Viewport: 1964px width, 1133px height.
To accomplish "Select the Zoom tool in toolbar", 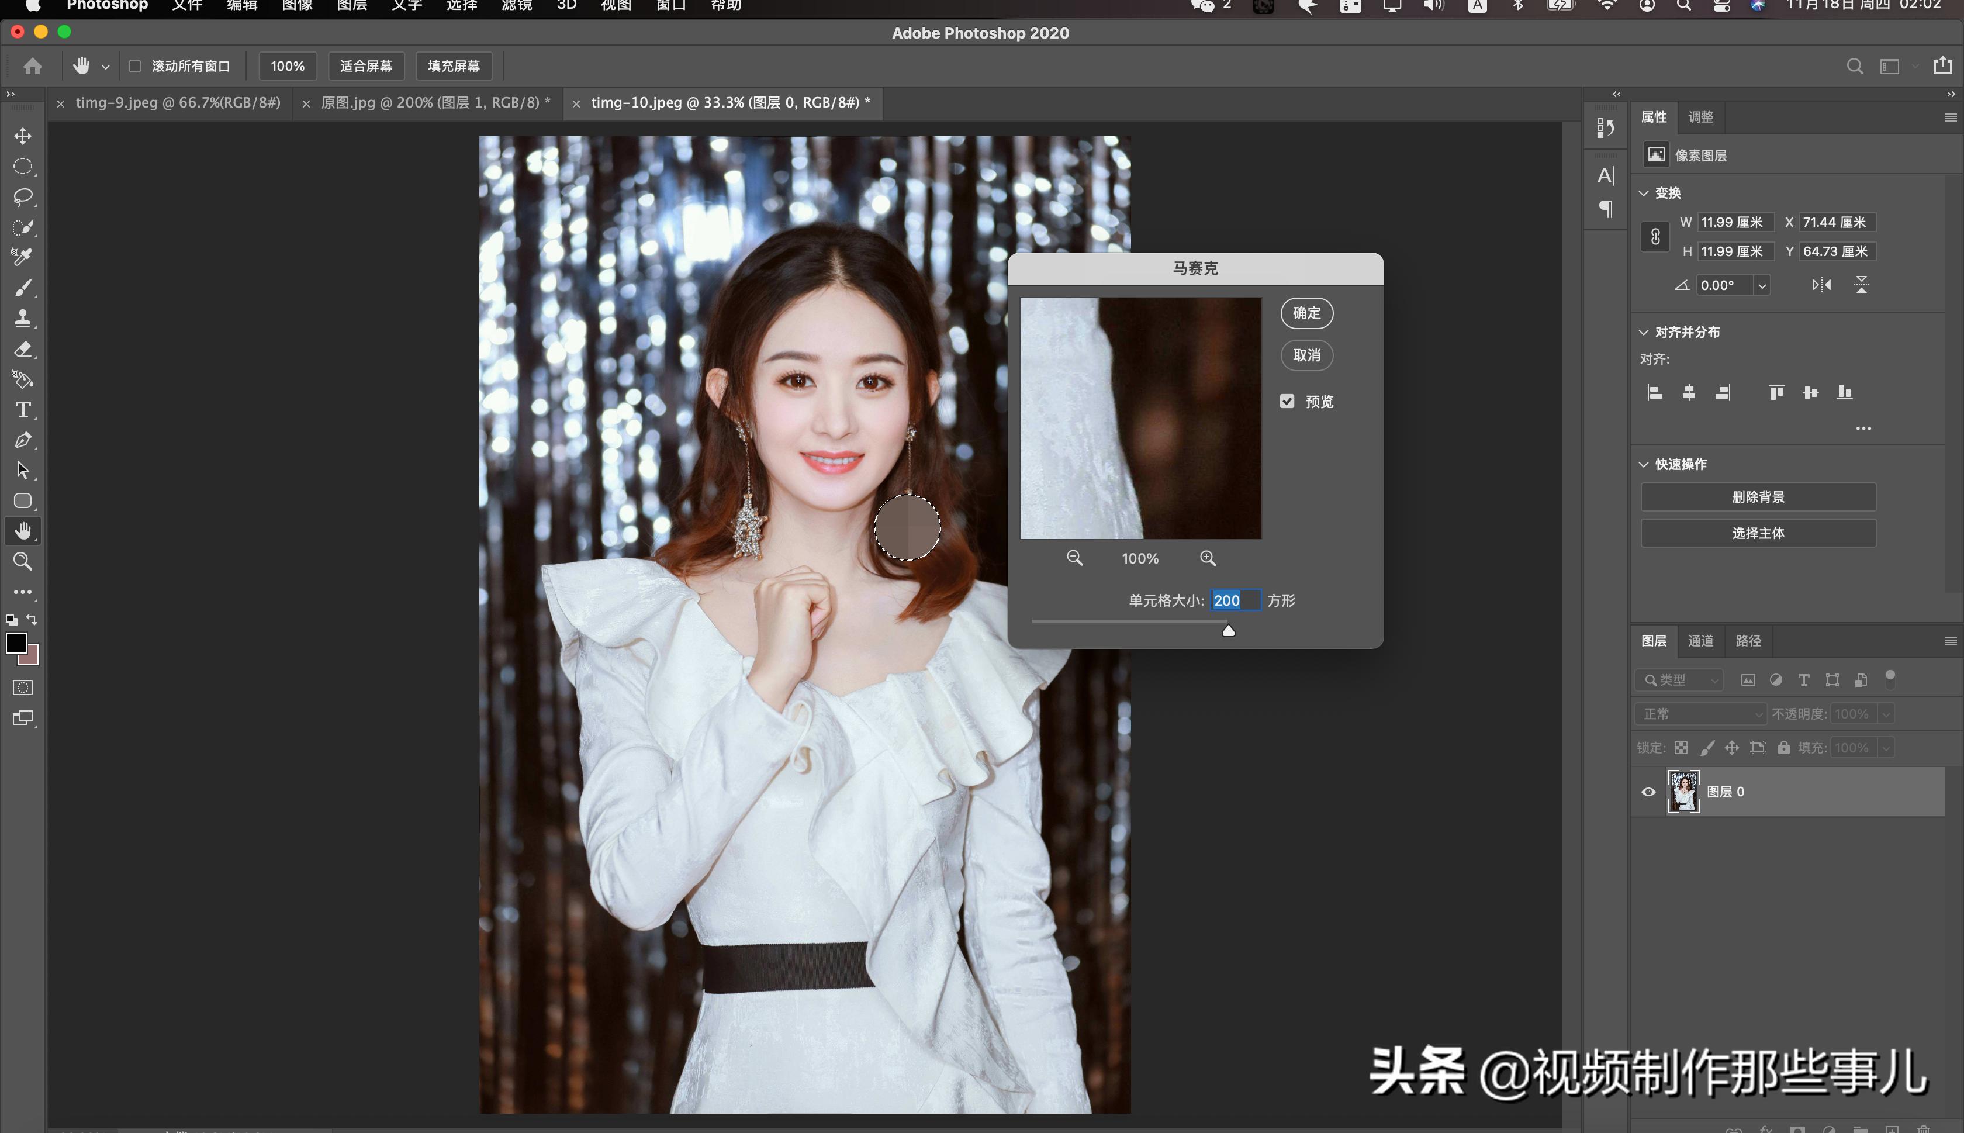I will click(x=23, y=561).
